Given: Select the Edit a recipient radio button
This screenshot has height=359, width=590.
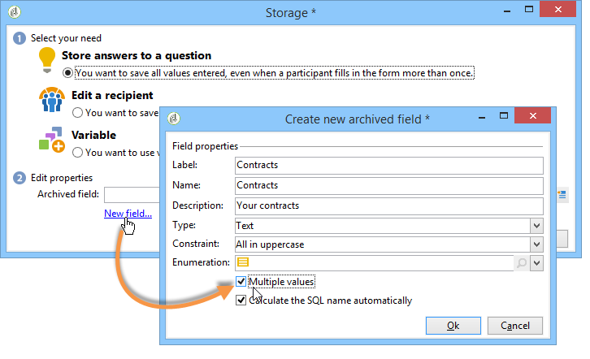Looking at the screenshot, I should coord(78,113).
